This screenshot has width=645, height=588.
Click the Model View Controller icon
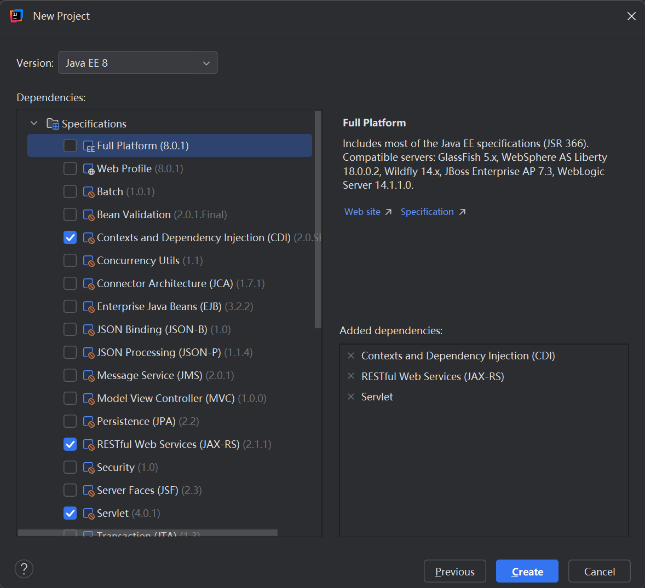click(89, 399)
